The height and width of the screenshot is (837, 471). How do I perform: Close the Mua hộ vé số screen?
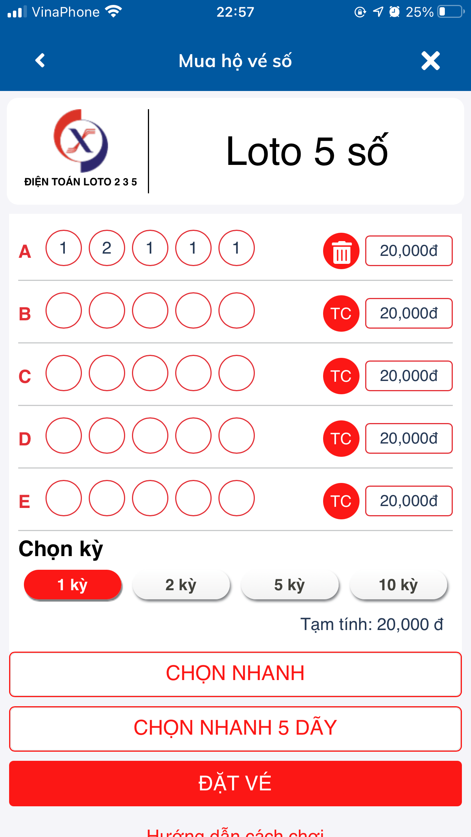click(x=430, y=61)
